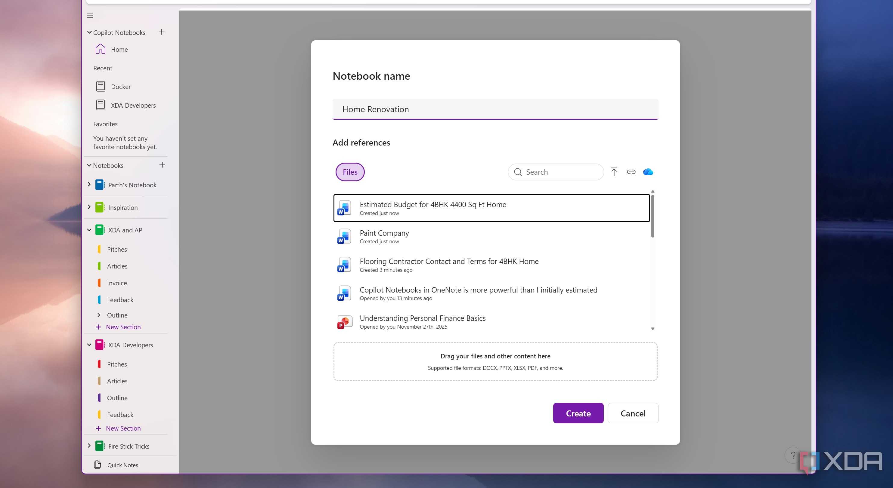Image resolution: width=893 pixels, height=488 pixels.
Task: Expand Outline section group in XDA and AP
Action: point(99,315)
